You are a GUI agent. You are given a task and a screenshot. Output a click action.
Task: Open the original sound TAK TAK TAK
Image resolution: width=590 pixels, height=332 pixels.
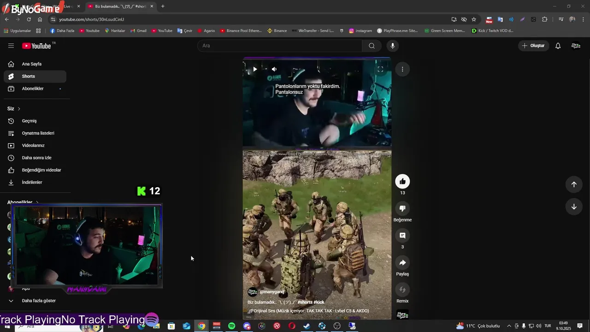pyautogui.click(x=308, y=311)
